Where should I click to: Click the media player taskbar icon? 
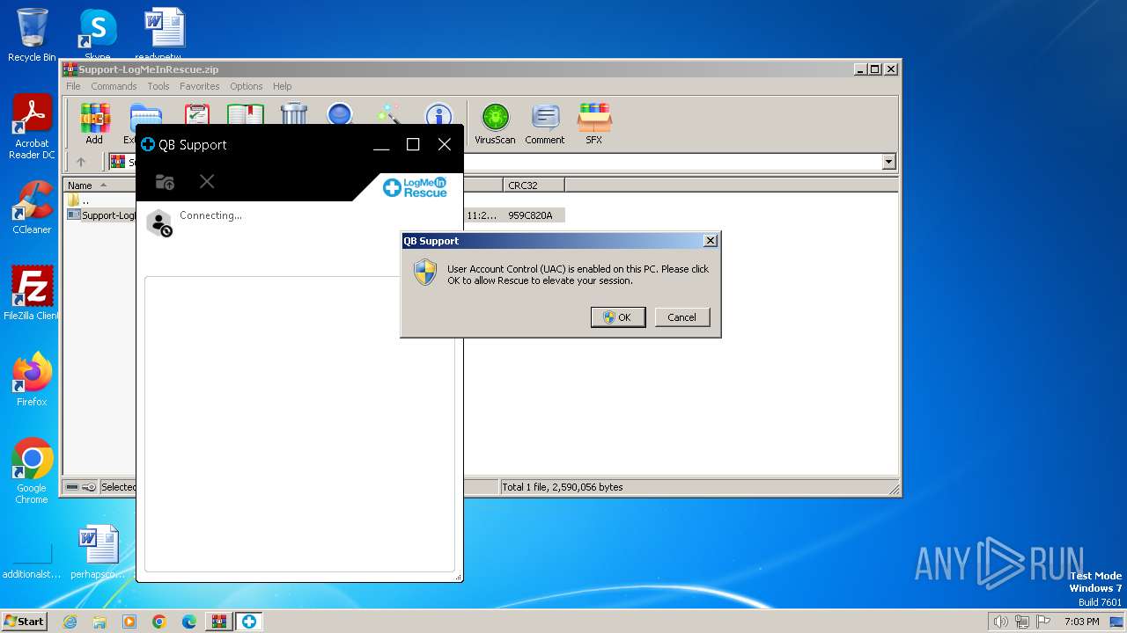pyautogui.click(x=129, y=622)
